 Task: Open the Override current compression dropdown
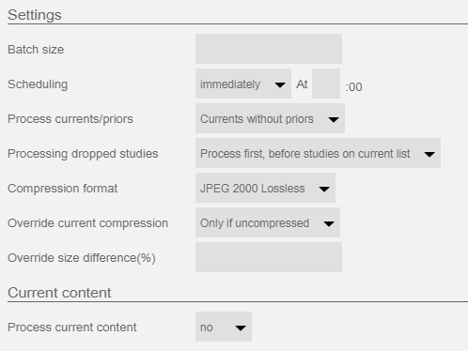click(268, 222)
